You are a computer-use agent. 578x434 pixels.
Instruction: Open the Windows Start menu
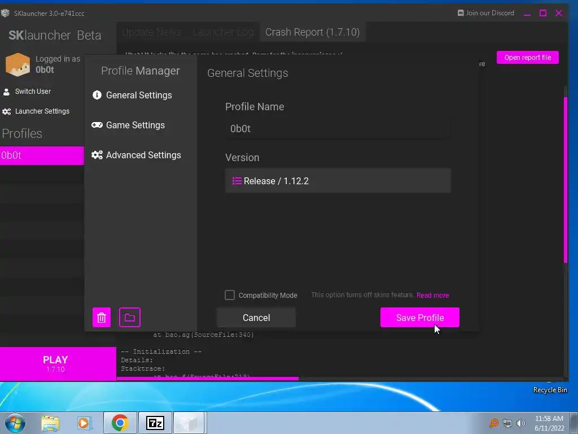click(x=15, y=423)
